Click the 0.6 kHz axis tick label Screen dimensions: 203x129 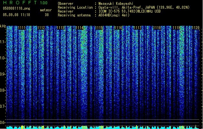(x=3, y=123)
